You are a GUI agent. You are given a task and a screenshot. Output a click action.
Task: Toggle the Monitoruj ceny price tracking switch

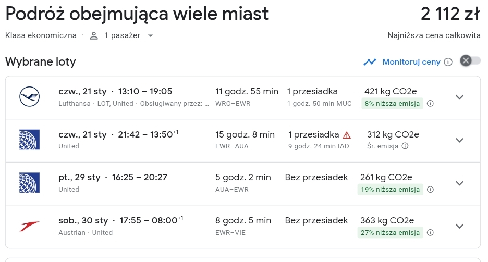pos(470,60)
